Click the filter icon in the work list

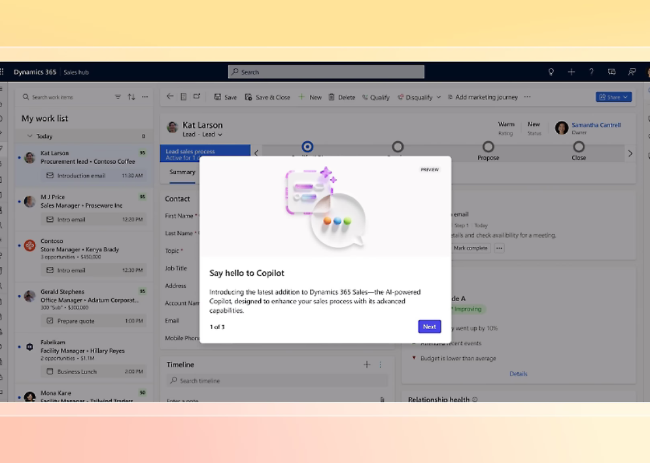tap(118, 97)
